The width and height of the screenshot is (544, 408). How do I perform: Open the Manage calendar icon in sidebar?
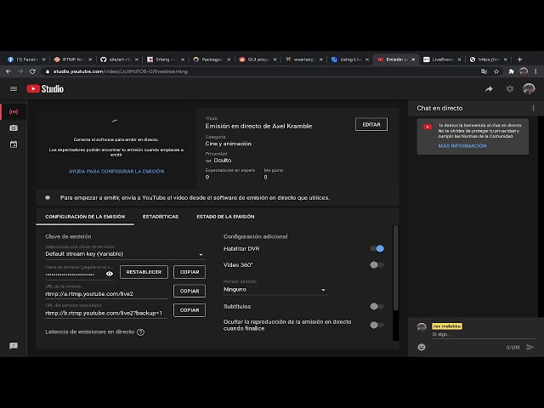click(14, 144)
